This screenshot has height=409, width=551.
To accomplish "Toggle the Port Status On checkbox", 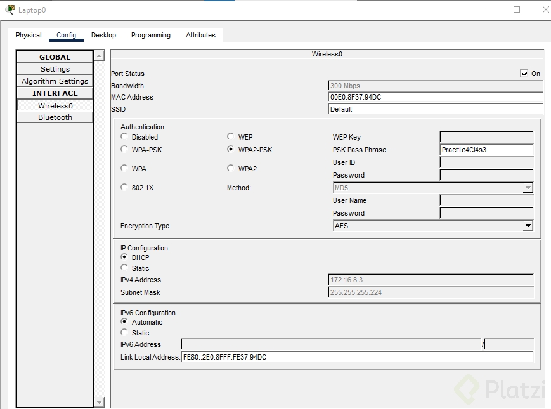I will (x=524, y=74).
